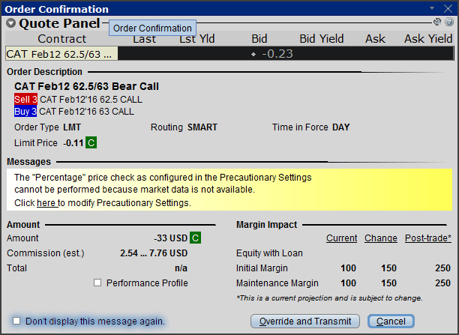This screenshot has width=459, height=335.
Task: Select the Current margin column header
Action: [341, 238]
